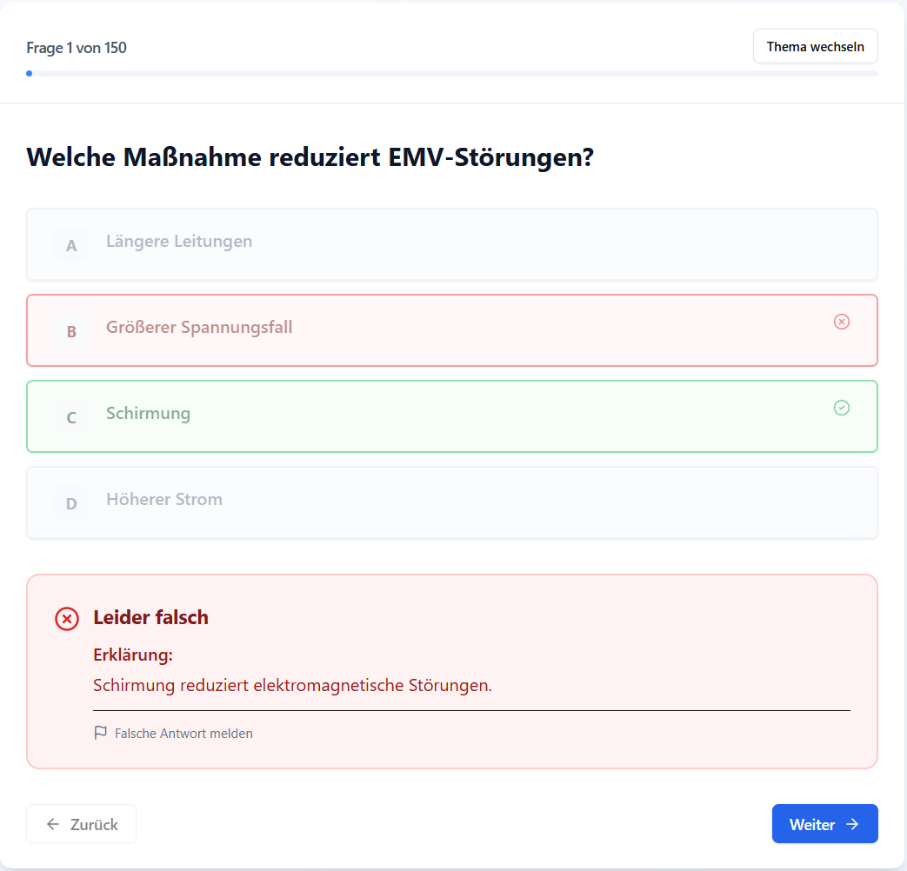The width and height of the screenshot is (907, 871).
Task: Click the red X icon on answer B
Action: coord(842,322)
